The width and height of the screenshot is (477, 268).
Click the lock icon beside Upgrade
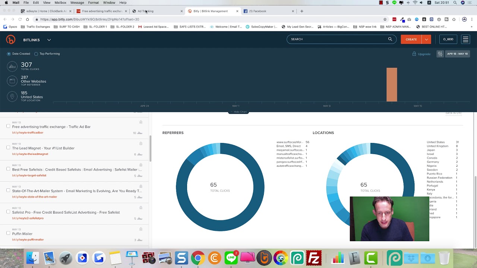pyautogui.click(x=414, y=54)
